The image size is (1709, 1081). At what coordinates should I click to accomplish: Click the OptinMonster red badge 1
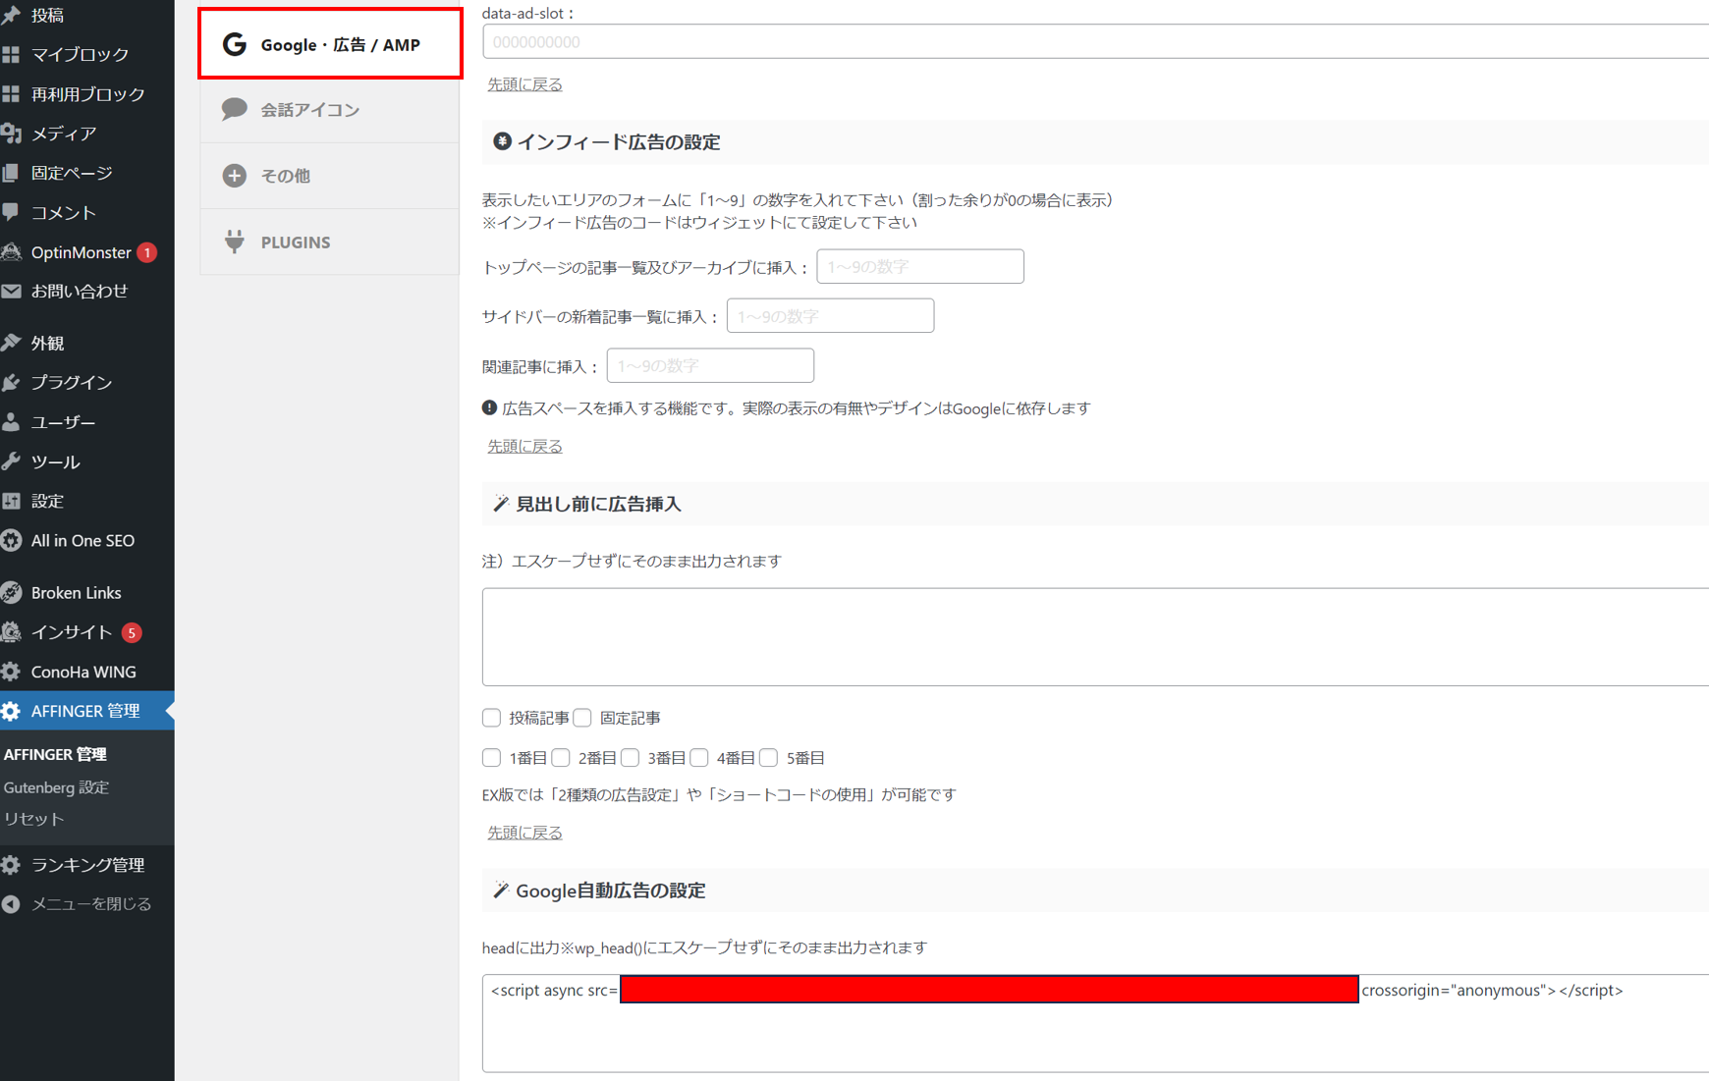tap(146, 253)
